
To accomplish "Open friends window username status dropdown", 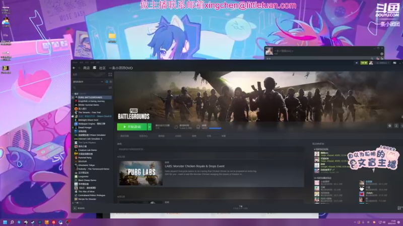I will click(x=284, y=51).
